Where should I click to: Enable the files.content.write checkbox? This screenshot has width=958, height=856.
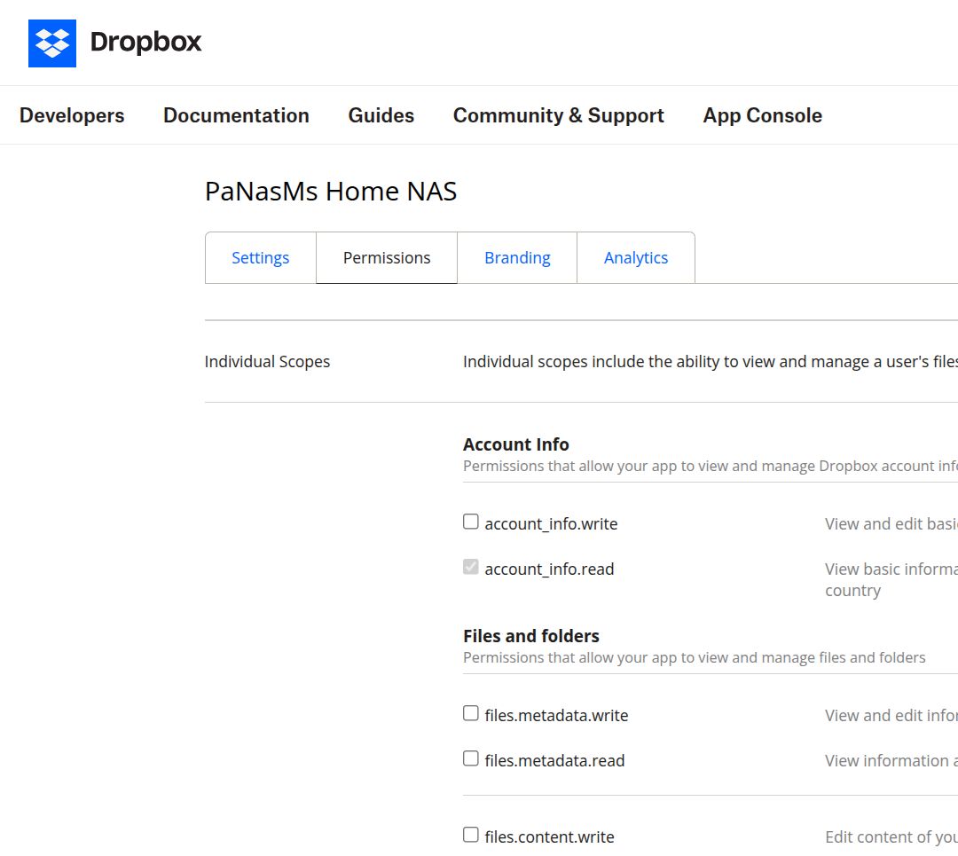pyautogui.click(x=470, y=835)
